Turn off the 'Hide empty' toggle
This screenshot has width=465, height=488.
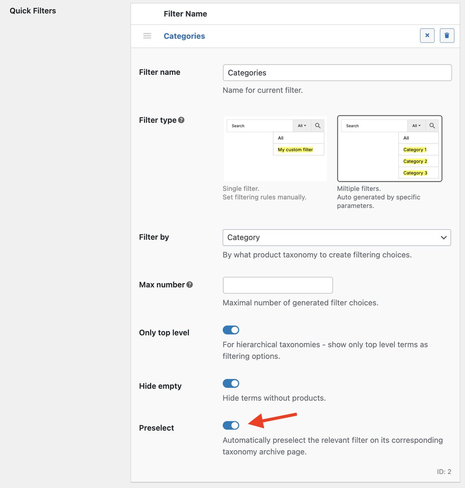click(230, 383)
